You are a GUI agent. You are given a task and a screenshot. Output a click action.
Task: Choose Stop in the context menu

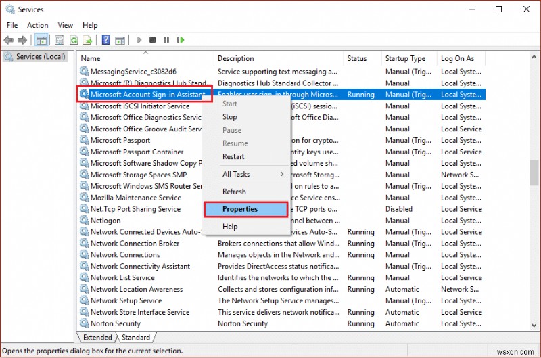click(246, 117)
